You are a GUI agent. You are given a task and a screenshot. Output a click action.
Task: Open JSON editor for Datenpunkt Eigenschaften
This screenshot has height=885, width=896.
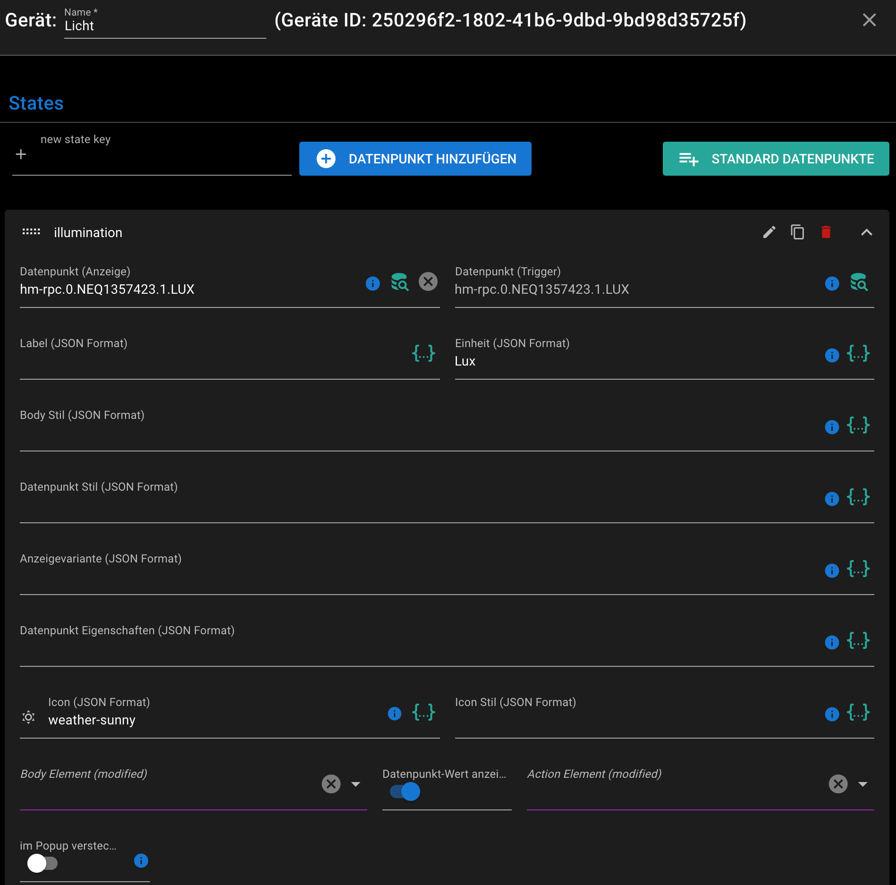click(x=858, y=640)
